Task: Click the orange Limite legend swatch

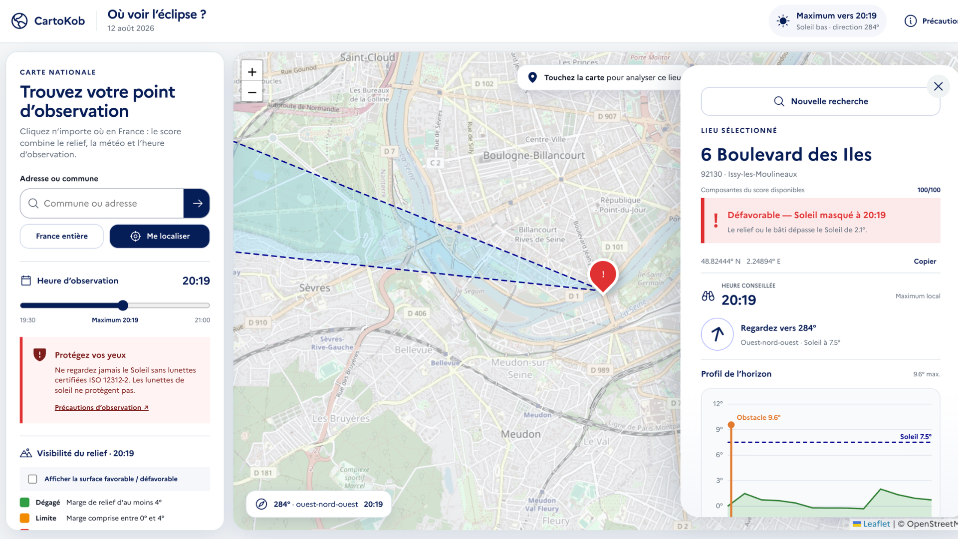Action: point(24,518)
